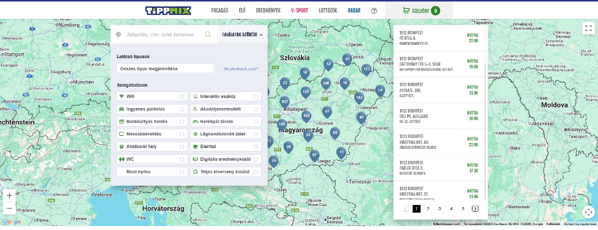Toggle fullscreen map view
598x230 pixels.
point(589,28)
